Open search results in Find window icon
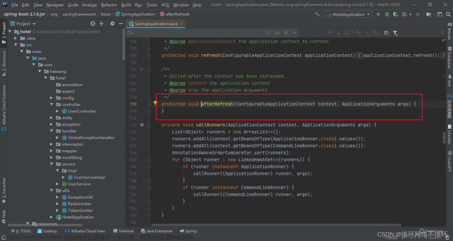Image resolution: width=453 pixels, height=241 pixels. click(x=347, y=33)
